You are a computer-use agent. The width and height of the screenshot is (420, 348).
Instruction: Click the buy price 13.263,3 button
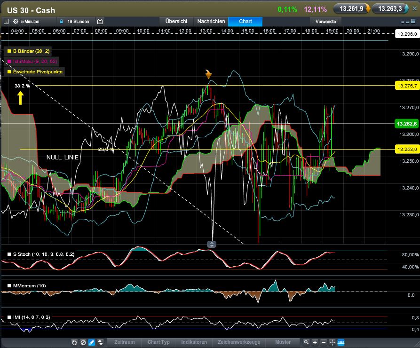[x=390, y=9]
